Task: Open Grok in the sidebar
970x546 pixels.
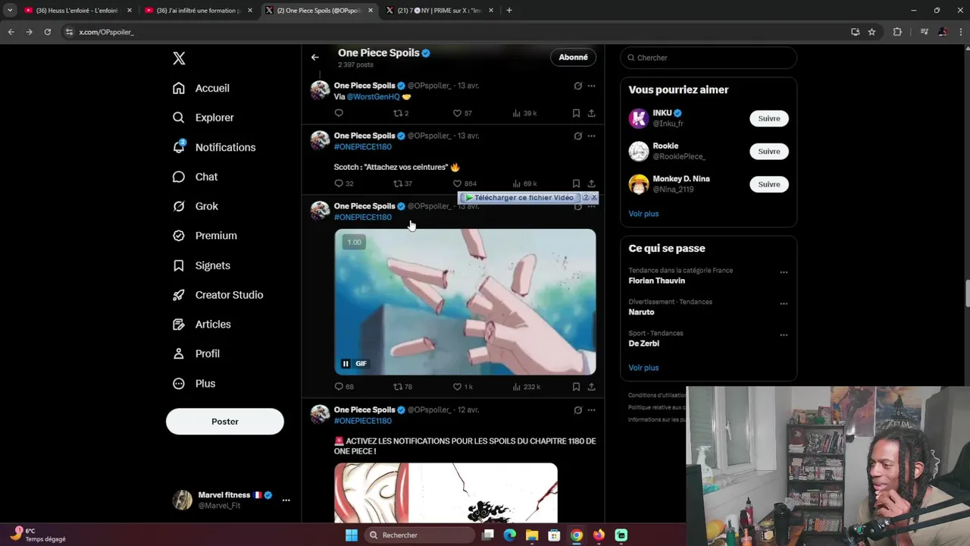Action: pos(195,206)
